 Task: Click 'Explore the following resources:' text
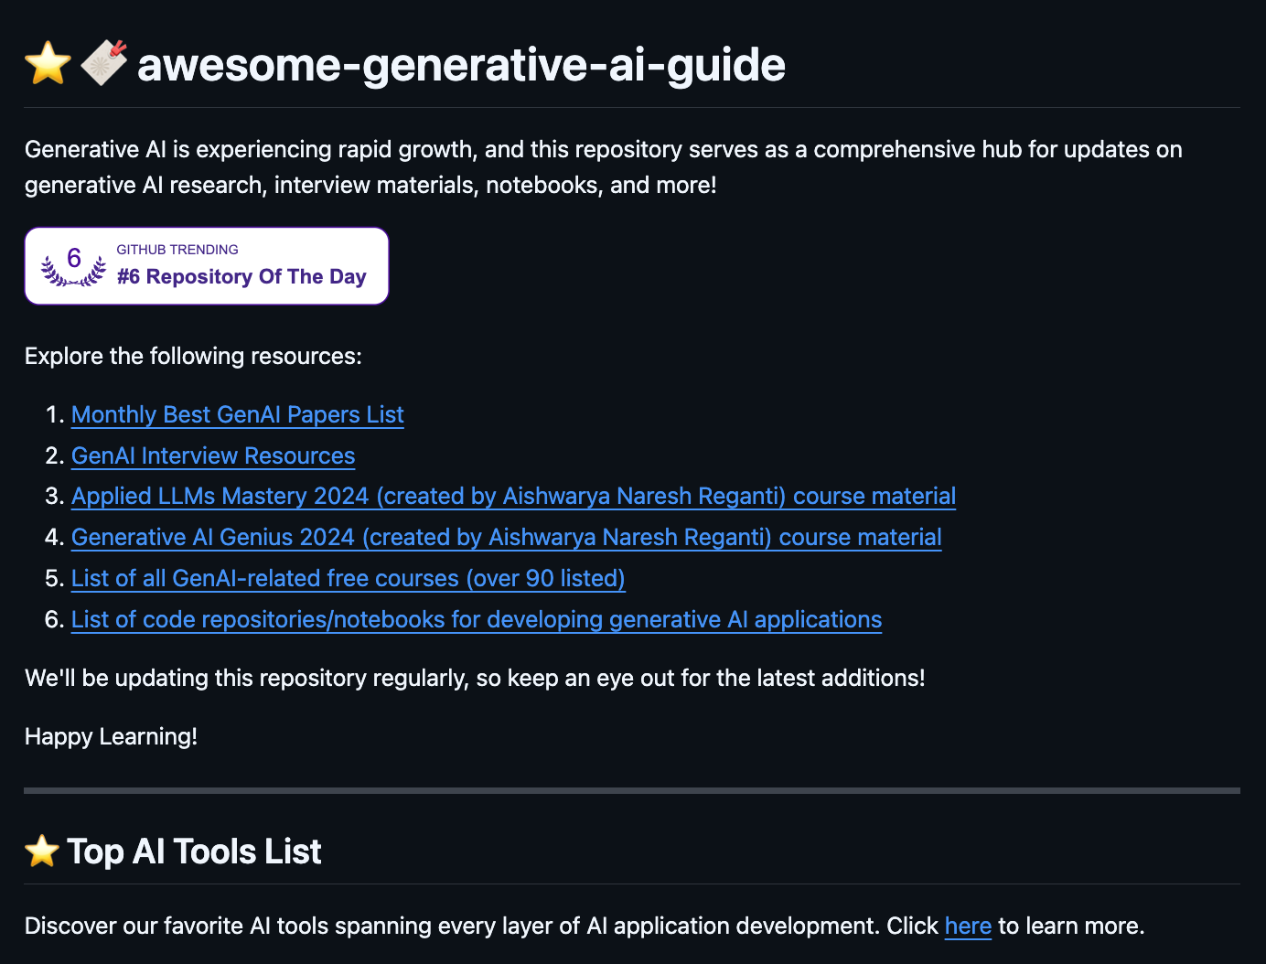click(x=193, y=356)
